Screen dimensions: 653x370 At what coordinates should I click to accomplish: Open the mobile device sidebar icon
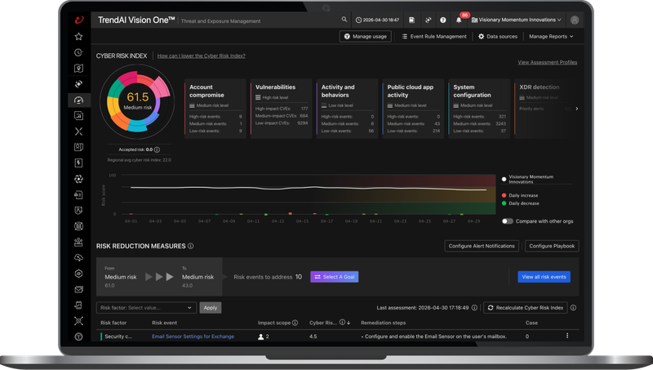(78, 305)
